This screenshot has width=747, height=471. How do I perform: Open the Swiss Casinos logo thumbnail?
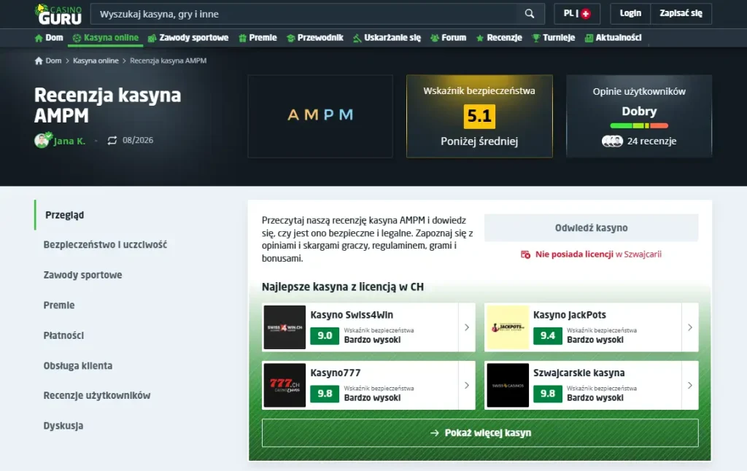pyautogui.click(x=508, y=385)
